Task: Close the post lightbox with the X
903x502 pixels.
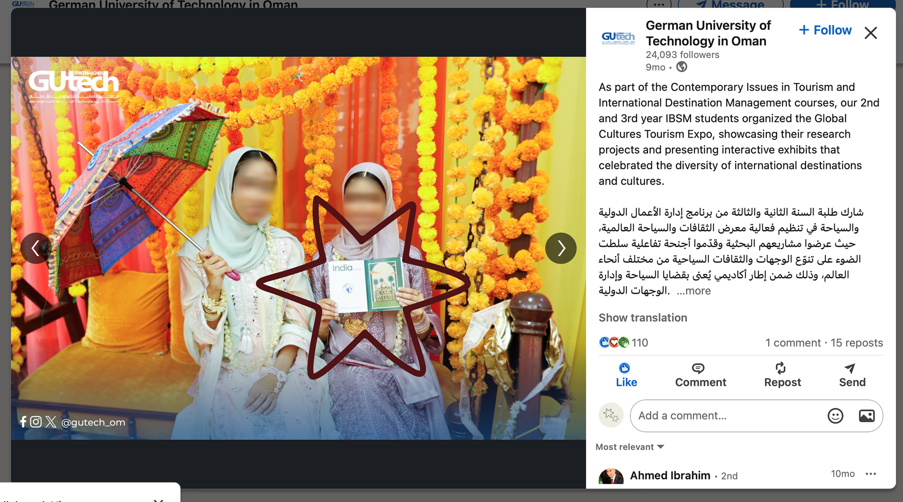Action: (871, 33)
